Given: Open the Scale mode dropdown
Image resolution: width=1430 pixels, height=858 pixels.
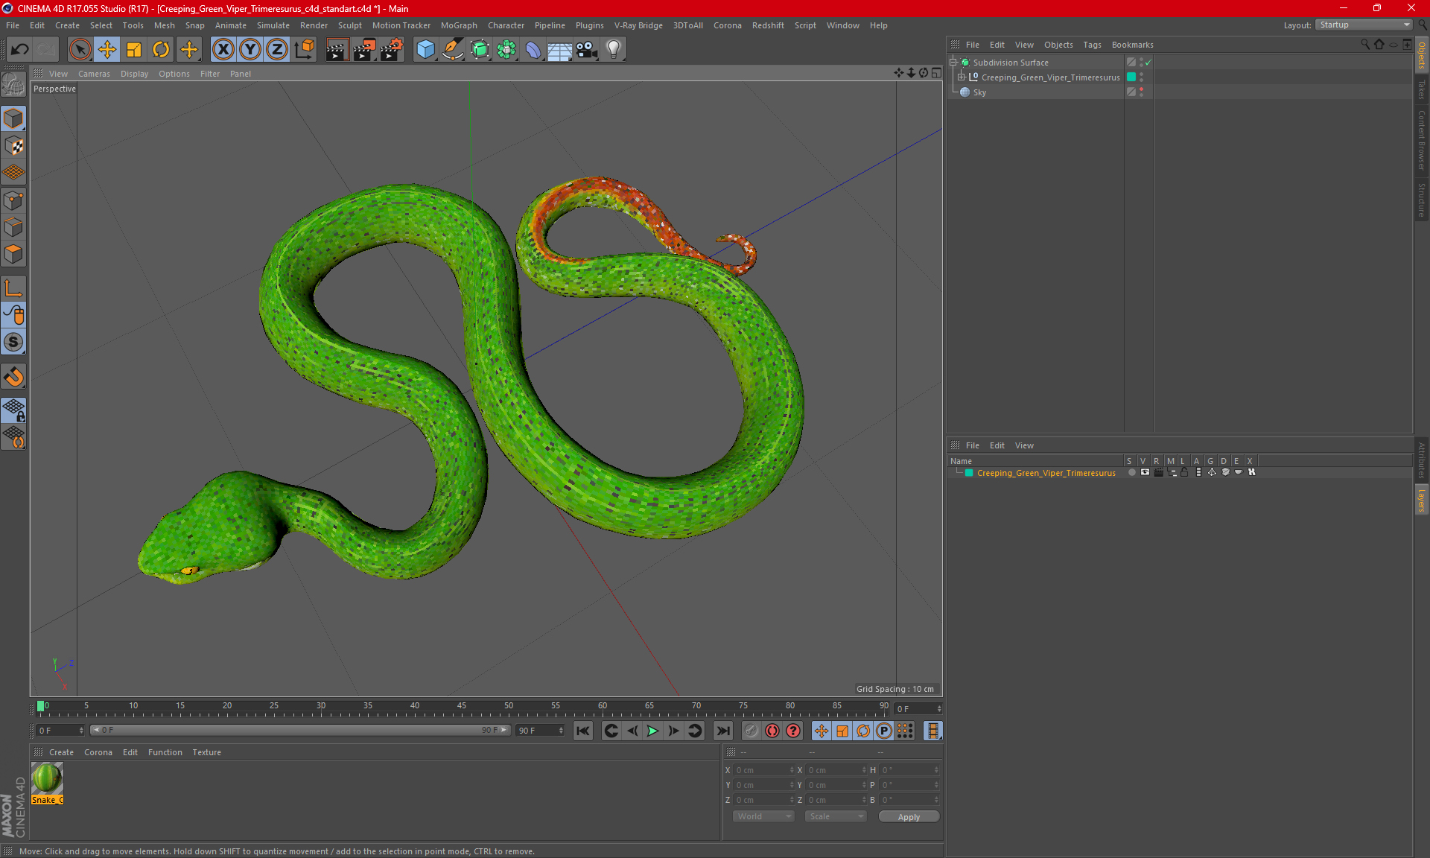Looking at the screenshot, I should tap(836, 816).
